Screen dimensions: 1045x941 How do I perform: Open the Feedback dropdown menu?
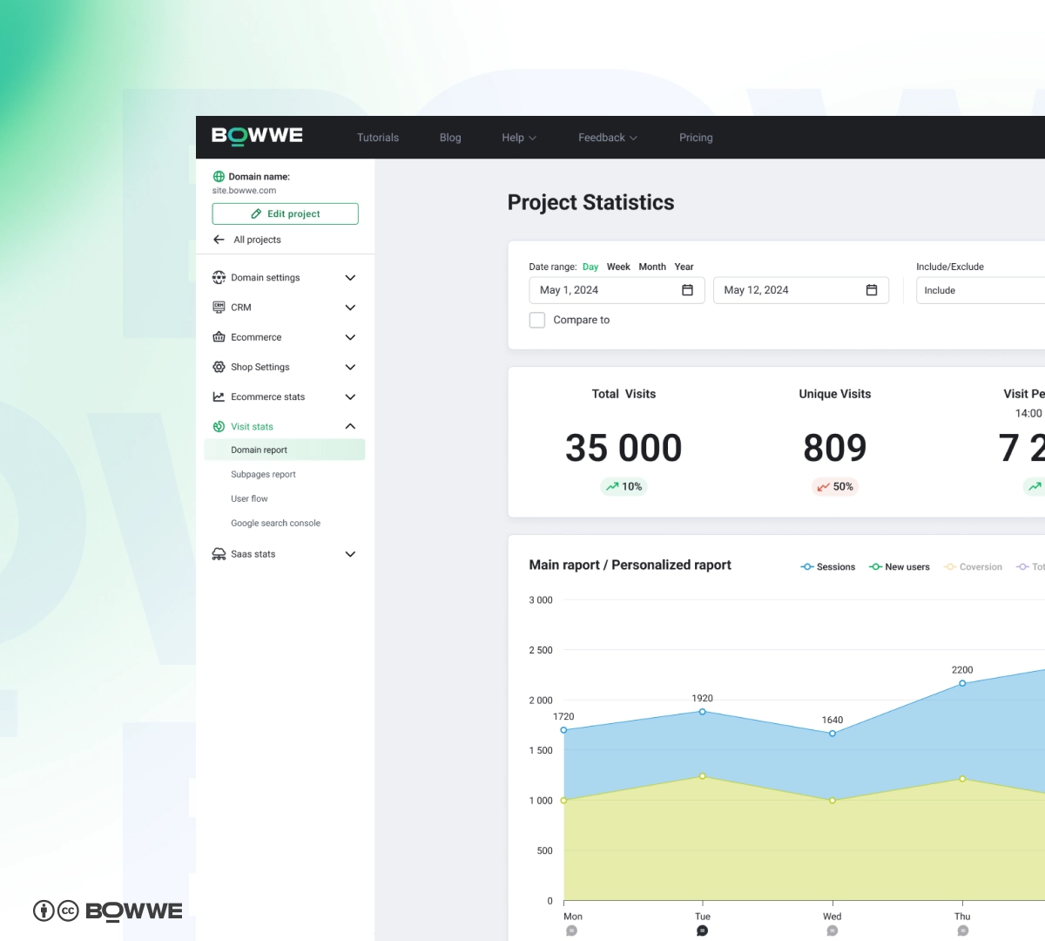coord(608,138)
